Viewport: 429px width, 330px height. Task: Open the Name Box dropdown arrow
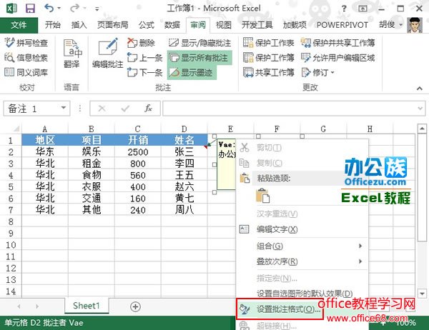64,108
